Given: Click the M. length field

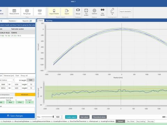Looking at the screenshot, I should pos(31,80).
